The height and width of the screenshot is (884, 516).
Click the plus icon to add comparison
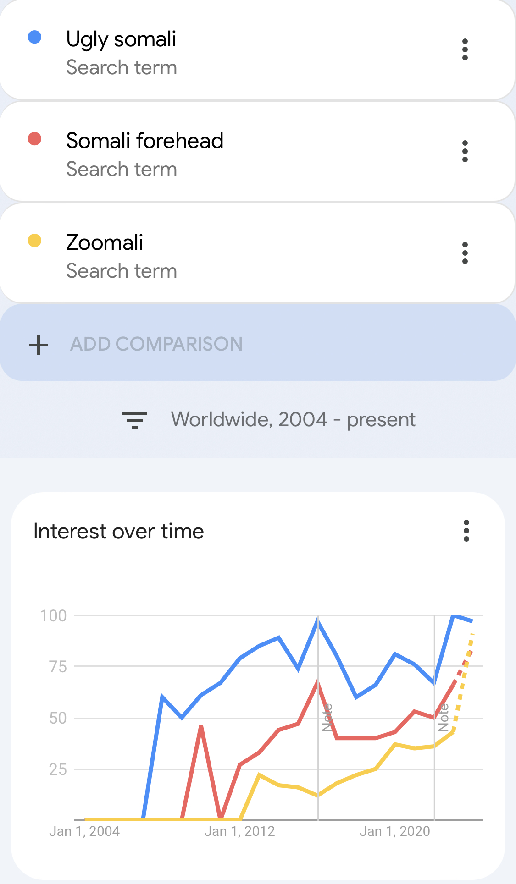(x=39, y=345)
